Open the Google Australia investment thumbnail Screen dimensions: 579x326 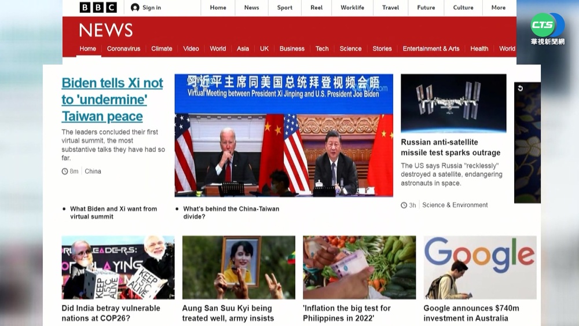(x=480, y=267)
